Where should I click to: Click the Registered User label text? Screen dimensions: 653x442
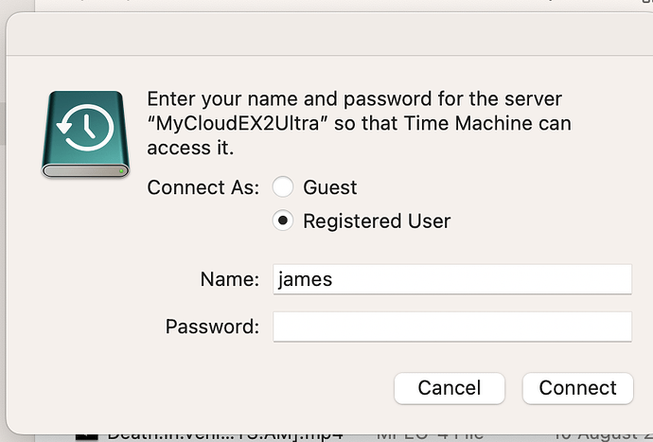coord(377,221)
